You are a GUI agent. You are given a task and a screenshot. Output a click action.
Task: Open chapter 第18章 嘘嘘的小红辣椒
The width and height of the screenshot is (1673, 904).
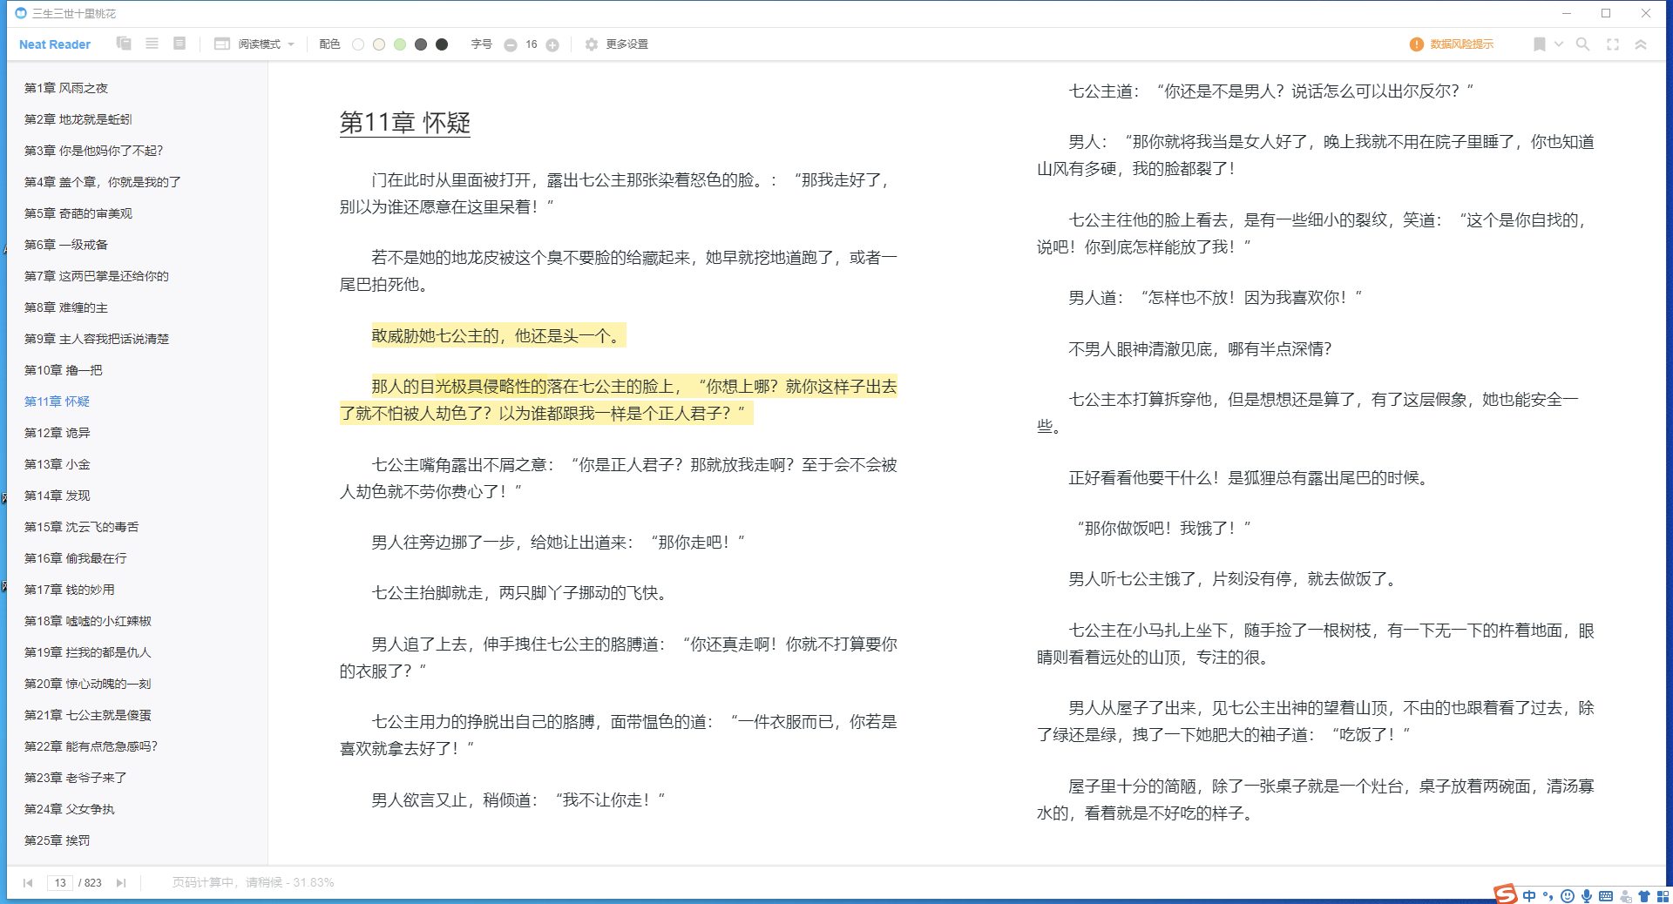pyautogui.click(x=88, y=621)
